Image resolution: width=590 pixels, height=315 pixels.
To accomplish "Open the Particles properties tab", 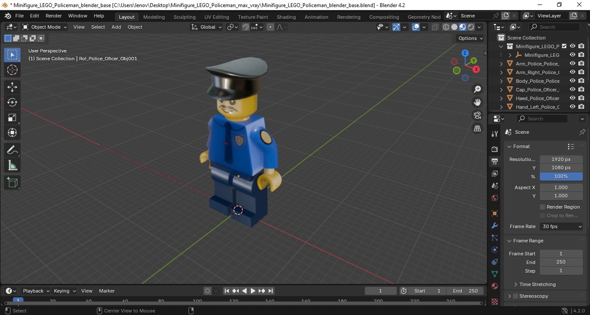I will [495, 238].
